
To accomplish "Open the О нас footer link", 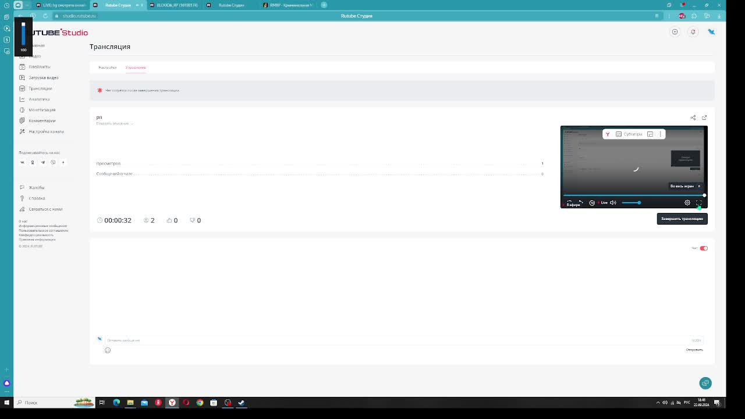I will 23,221.
